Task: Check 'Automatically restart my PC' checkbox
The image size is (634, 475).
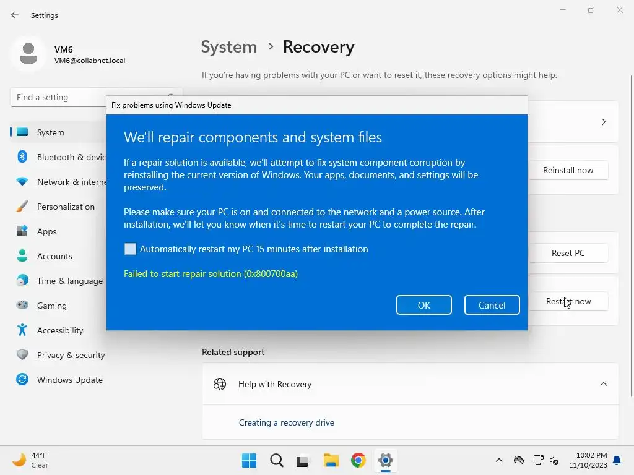Action: (x=130, y=249)
